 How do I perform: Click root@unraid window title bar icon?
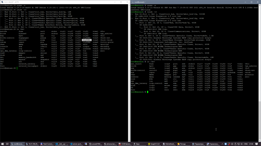click(x=133, y=2)
